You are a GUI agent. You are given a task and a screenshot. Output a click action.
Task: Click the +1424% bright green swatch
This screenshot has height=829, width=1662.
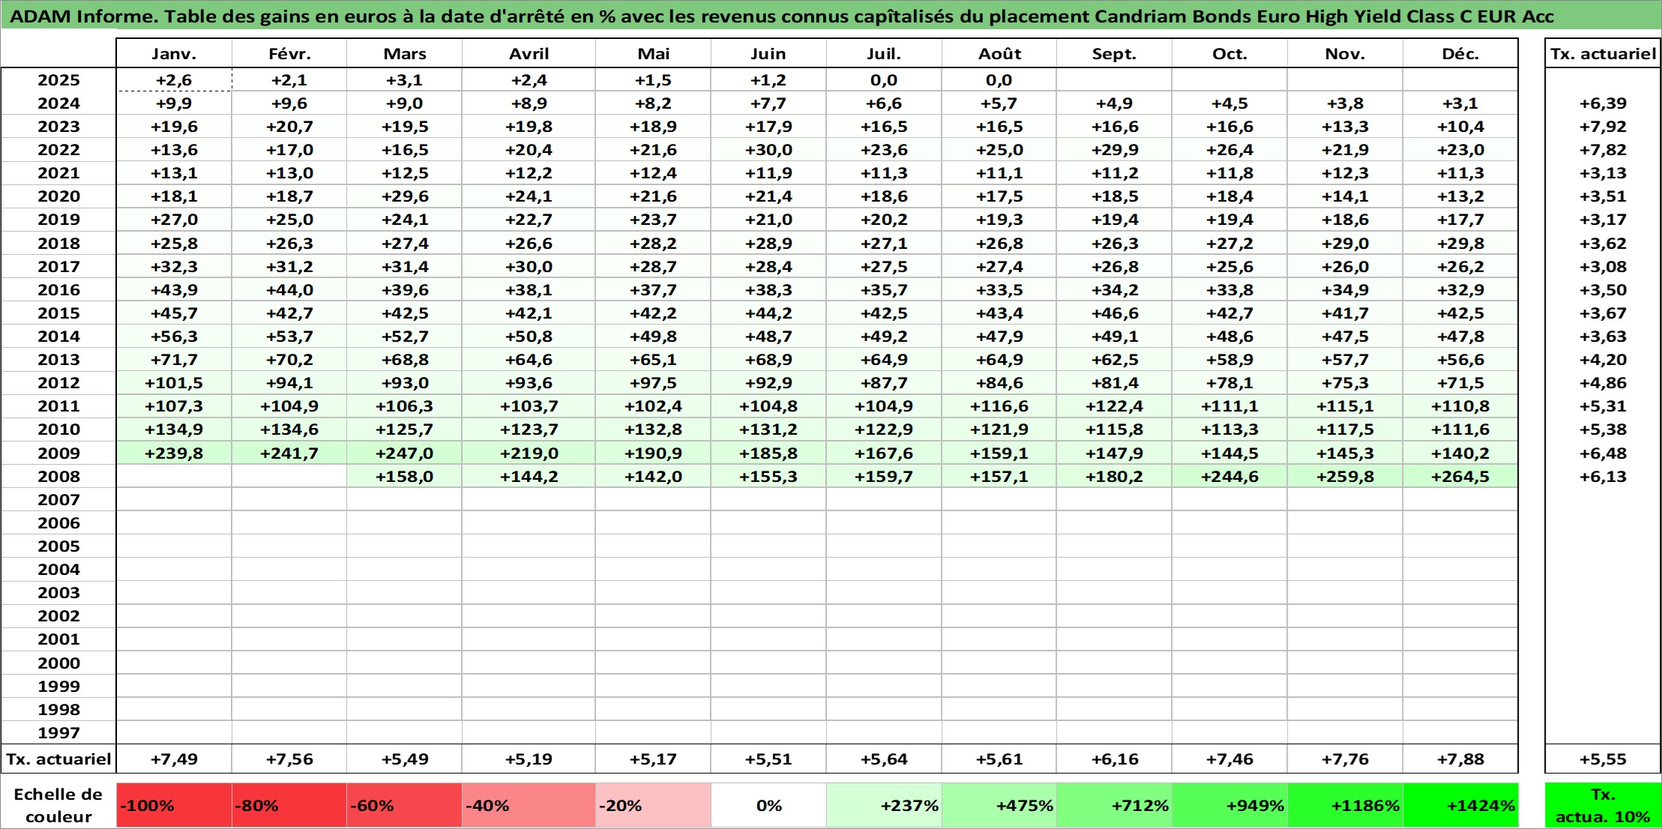click(x=1460, y=806)
